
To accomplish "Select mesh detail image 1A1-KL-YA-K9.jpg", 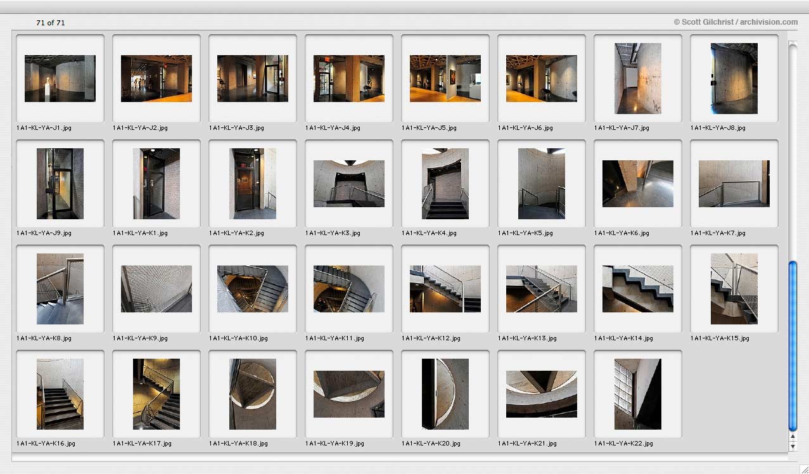I will tap(156, 289).
